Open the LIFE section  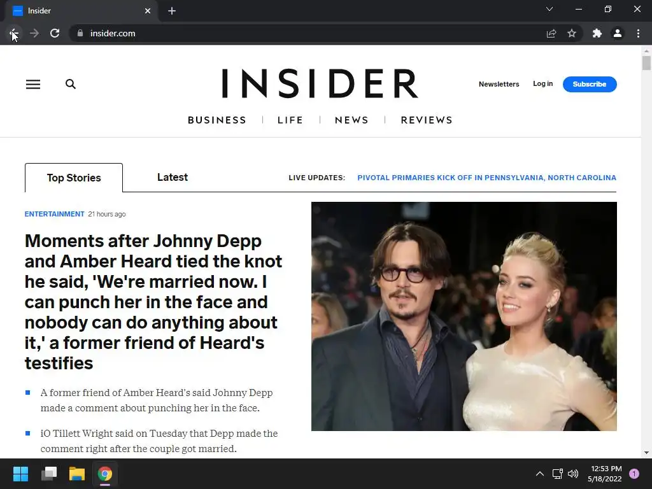[290, 120]
